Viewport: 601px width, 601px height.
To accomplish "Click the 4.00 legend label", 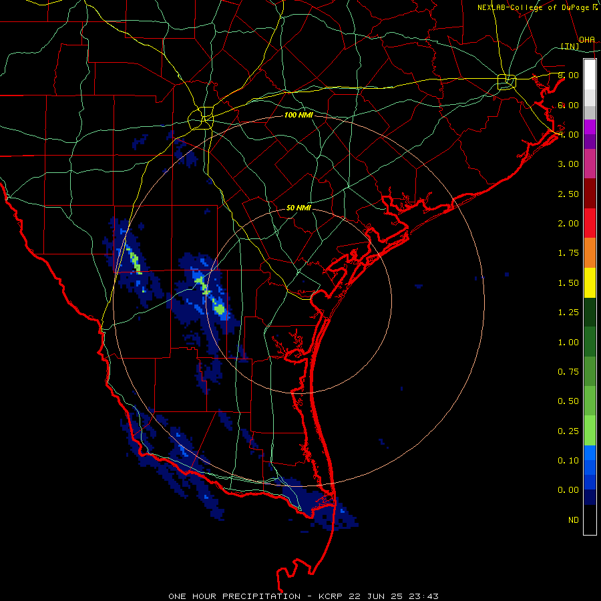I will [568, 134].
